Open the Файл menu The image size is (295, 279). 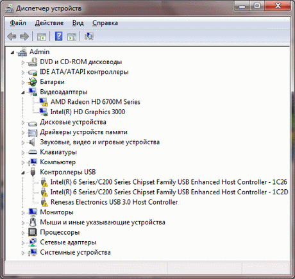click(18, 23)
